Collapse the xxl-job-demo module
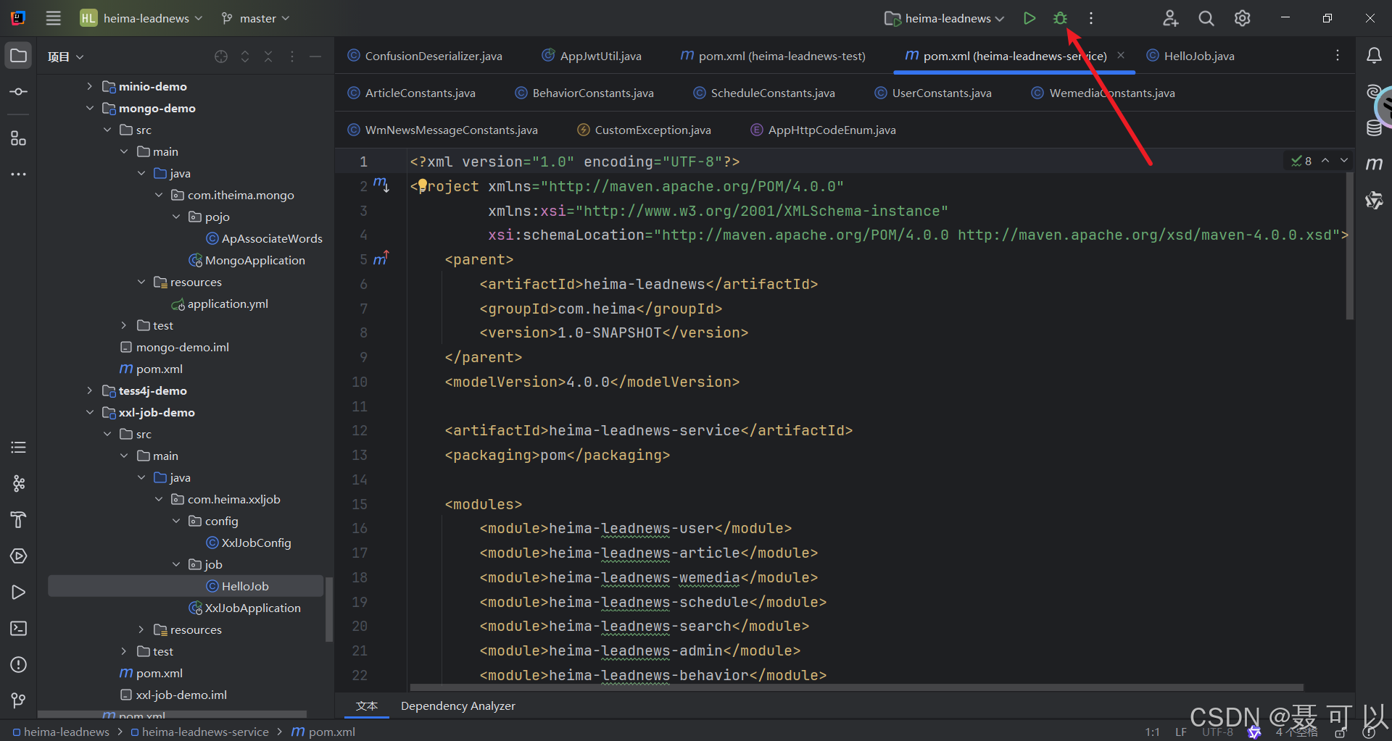 [x=89, y=412]
